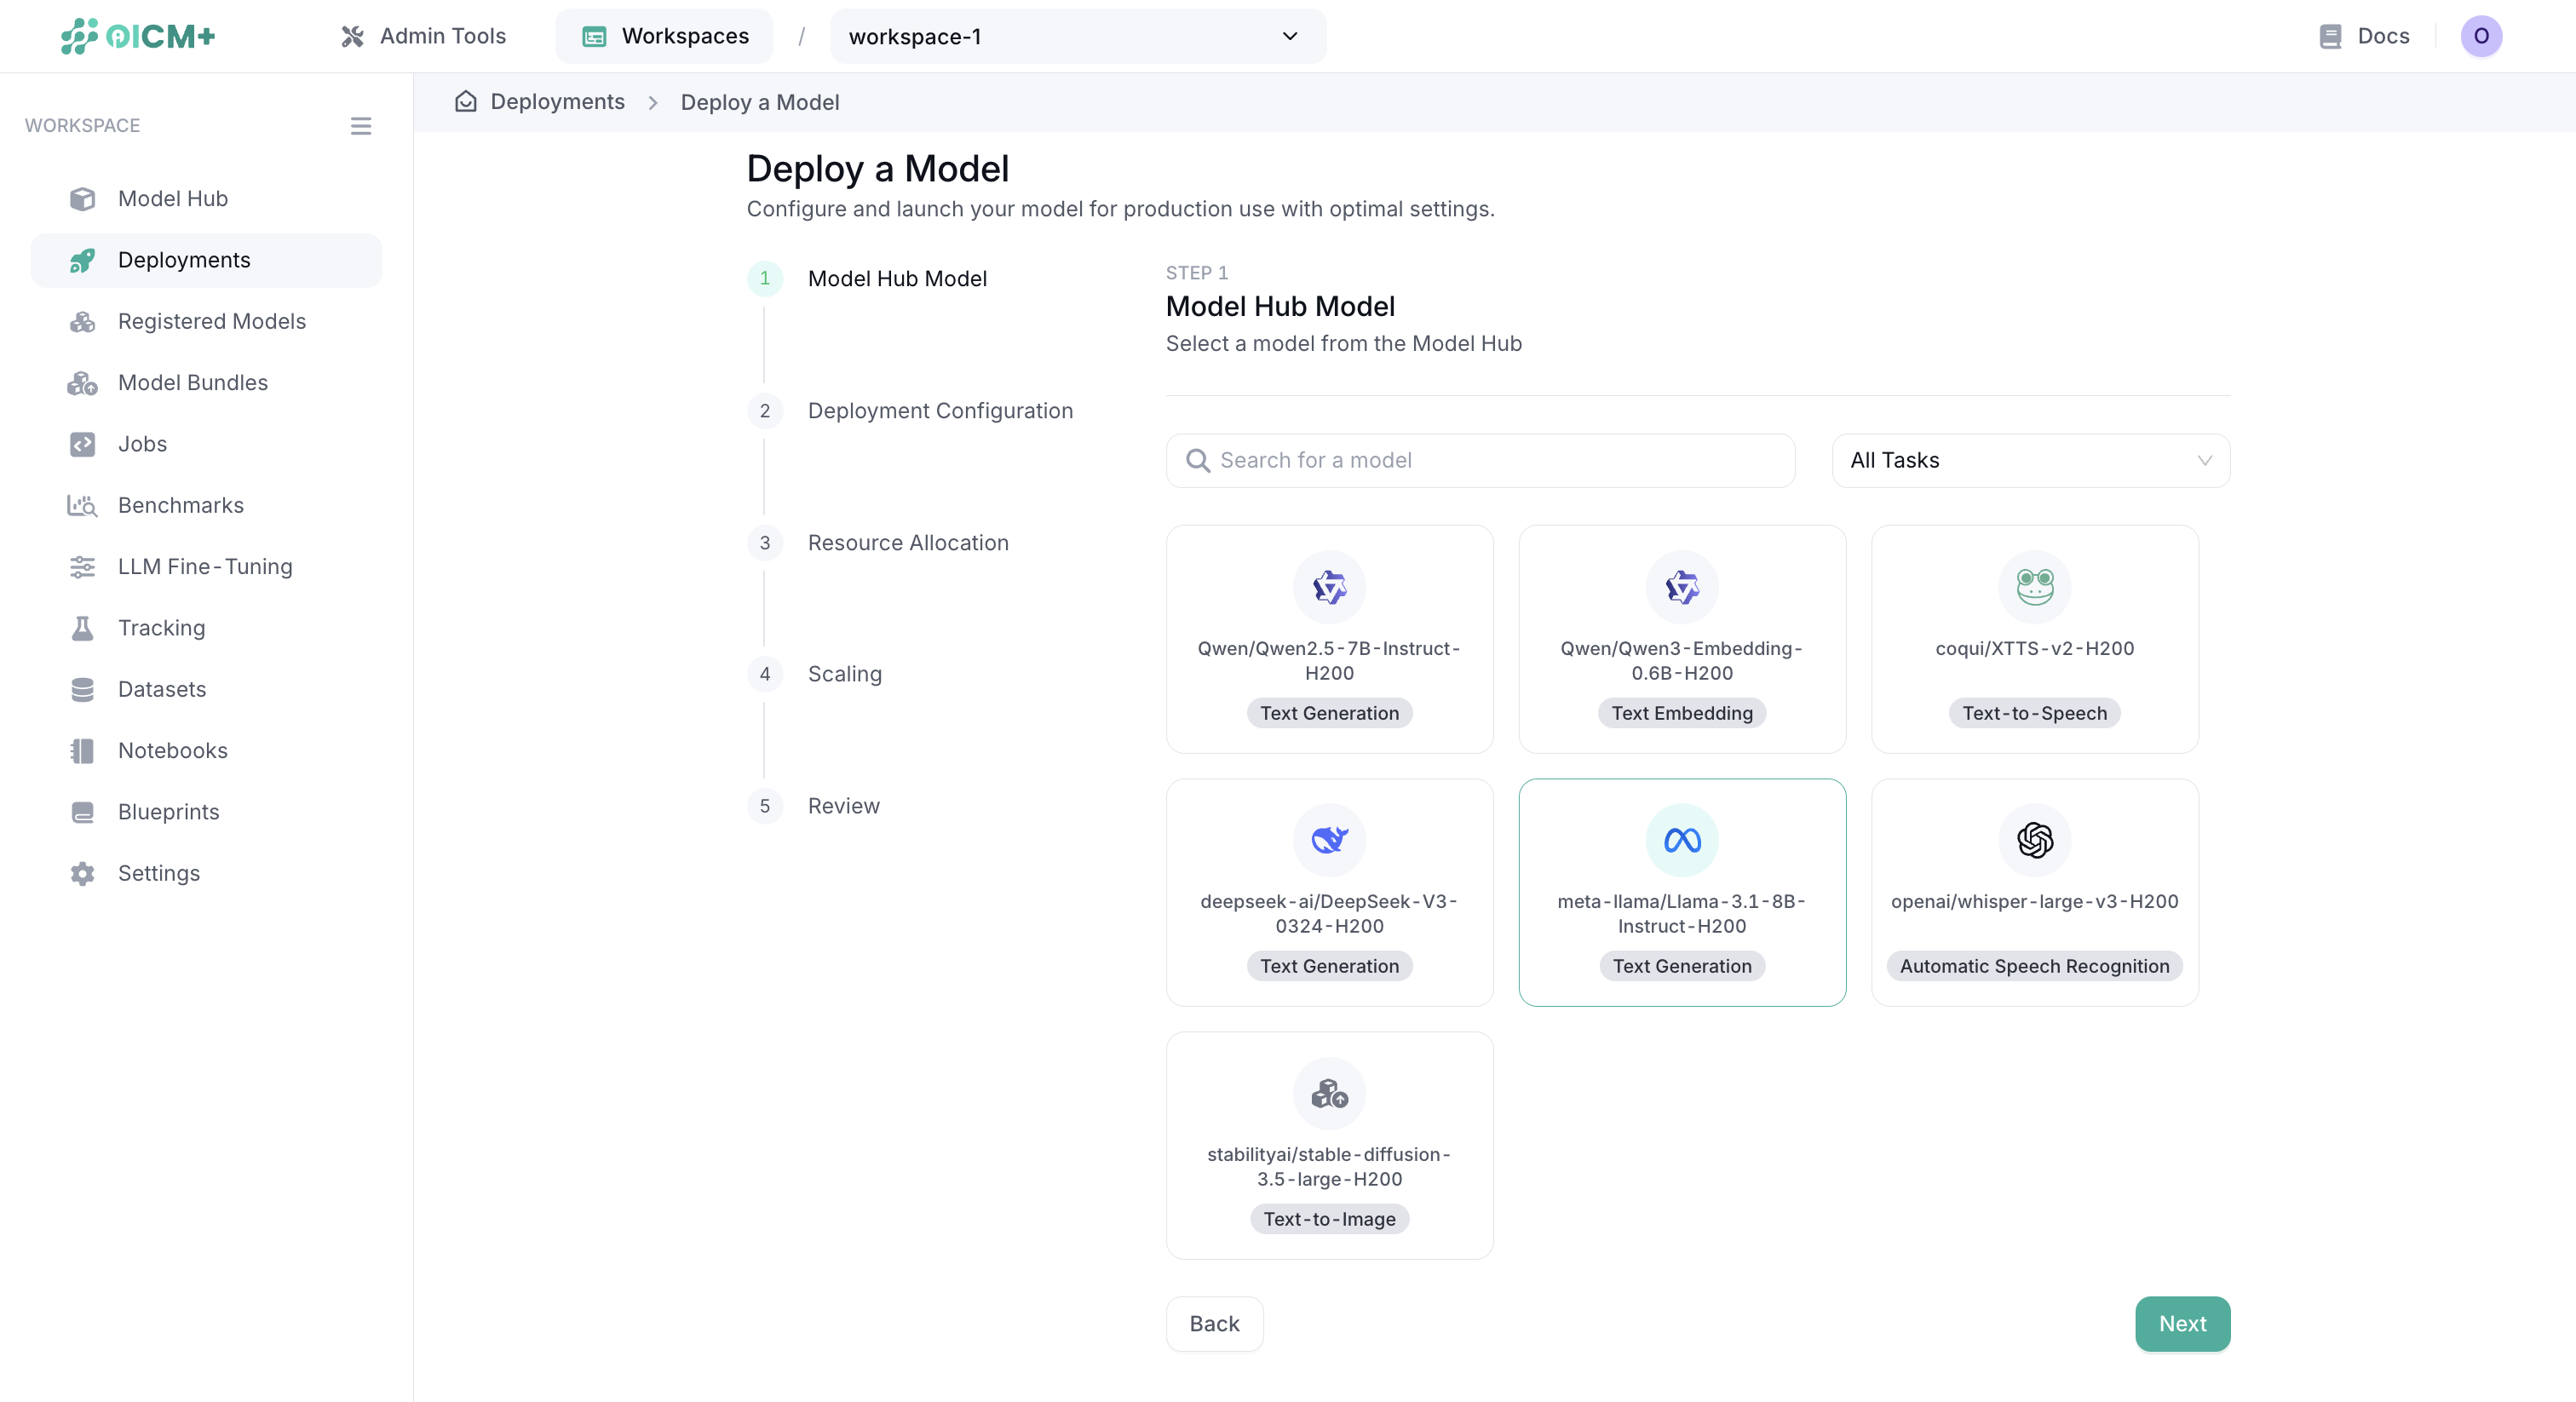This screenshot has width=2576, height=1402.
Task: Select the Llama-3.1-8B-Instruct model card
Action: pyautogui.click(x=1681, y=892)
